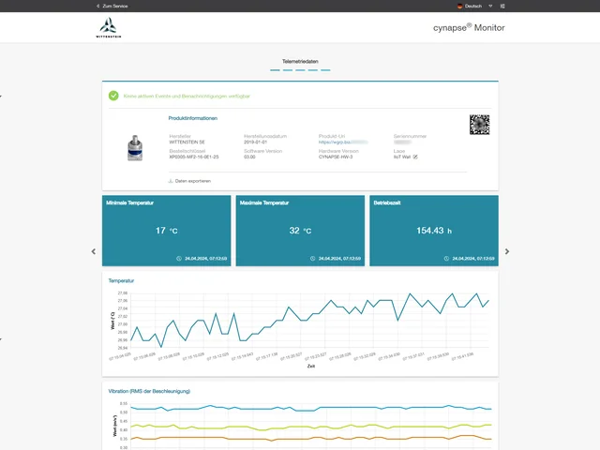
Task: Expand the language dropdown chevron
Action: pos(490,6)
